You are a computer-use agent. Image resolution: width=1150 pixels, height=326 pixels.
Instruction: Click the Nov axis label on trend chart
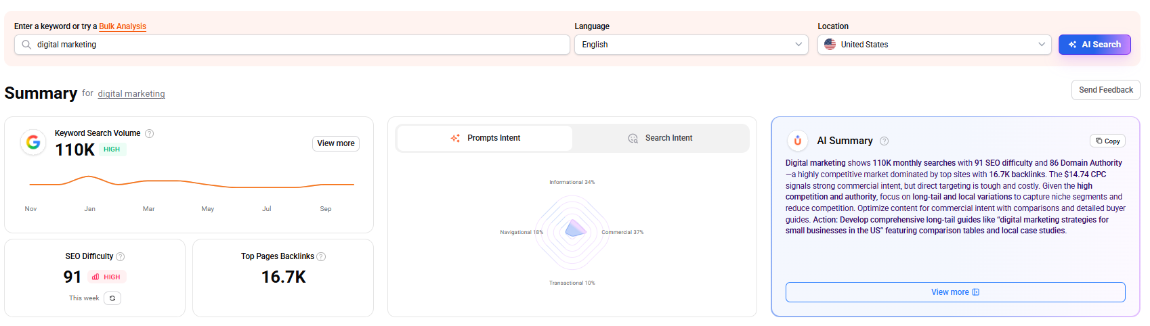(x=30, y=209)
